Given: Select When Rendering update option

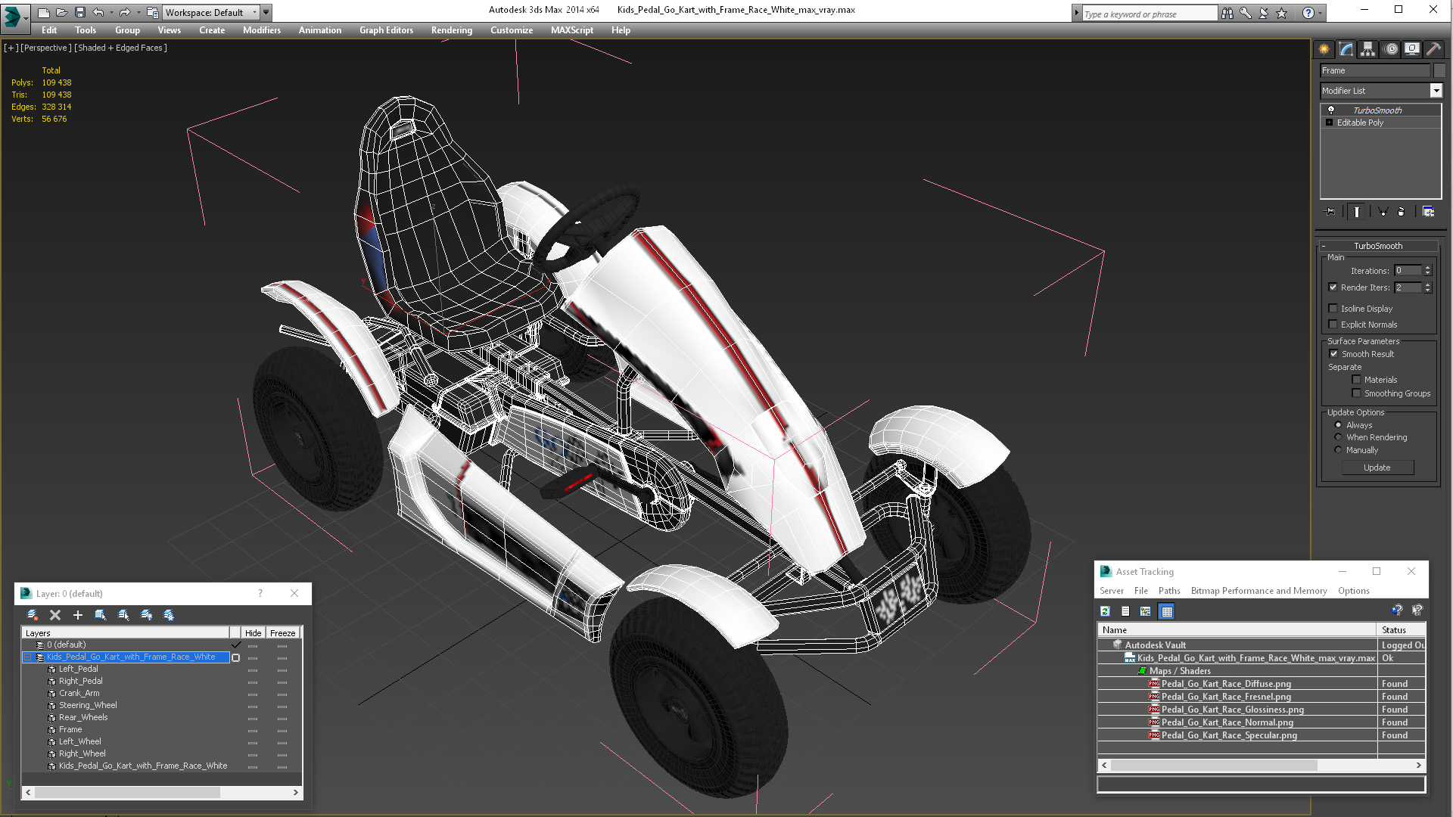Looking at the screenshot, I should [1338, 437].
